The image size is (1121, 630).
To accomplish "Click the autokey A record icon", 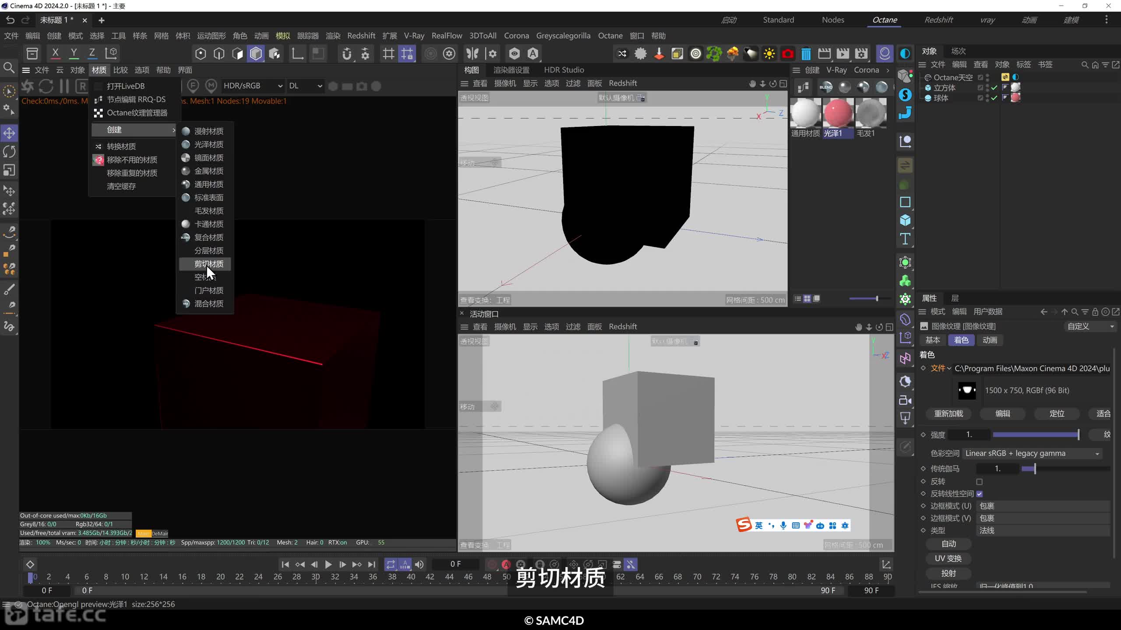I will [x=506, y=564].
